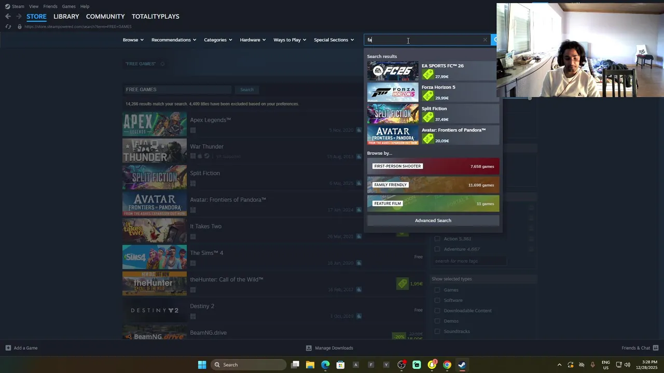Click the discount tag icon next to Forza Horizon 5
Viewport: 664px width, 373px height.
point(428,96)
